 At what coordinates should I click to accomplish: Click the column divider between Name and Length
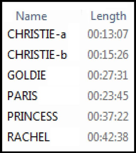pos(81,16)
